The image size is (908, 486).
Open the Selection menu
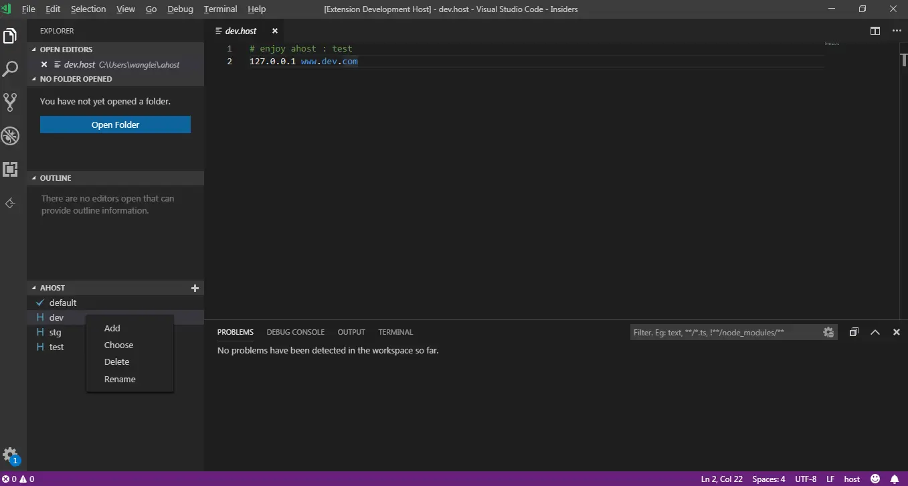88,9
